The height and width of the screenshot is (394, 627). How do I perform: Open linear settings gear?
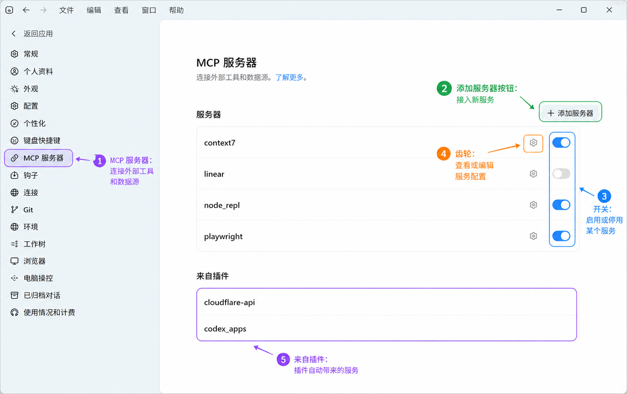533,174
